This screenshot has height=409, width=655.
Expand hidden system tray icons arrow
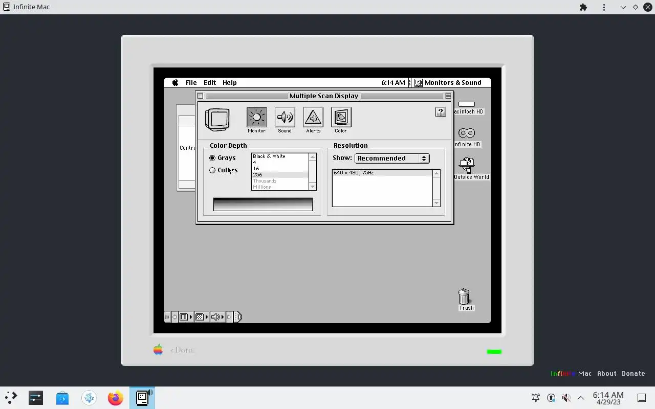581,398
